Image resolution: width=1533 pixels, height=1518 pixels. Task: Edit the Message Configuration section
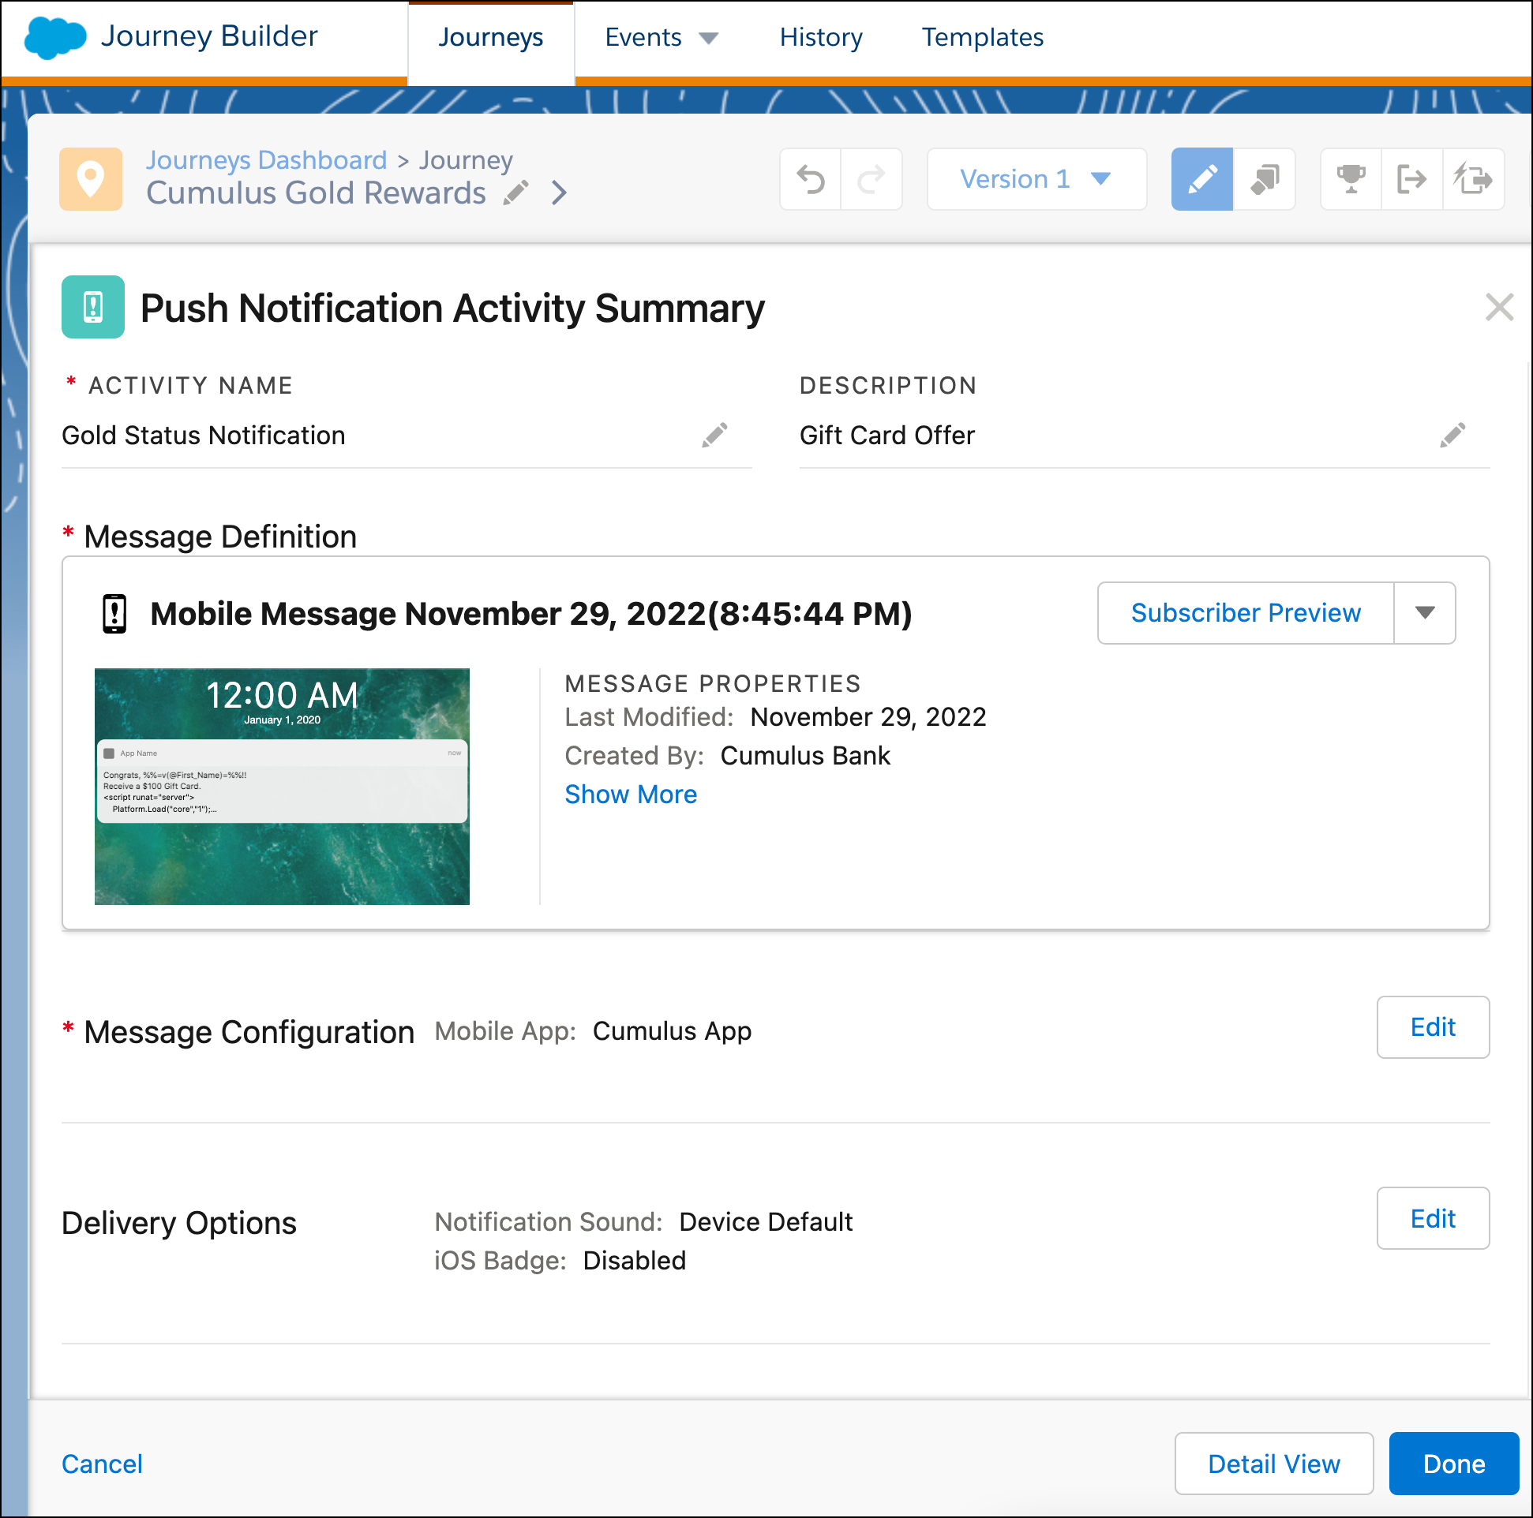click(1432, 1027)
